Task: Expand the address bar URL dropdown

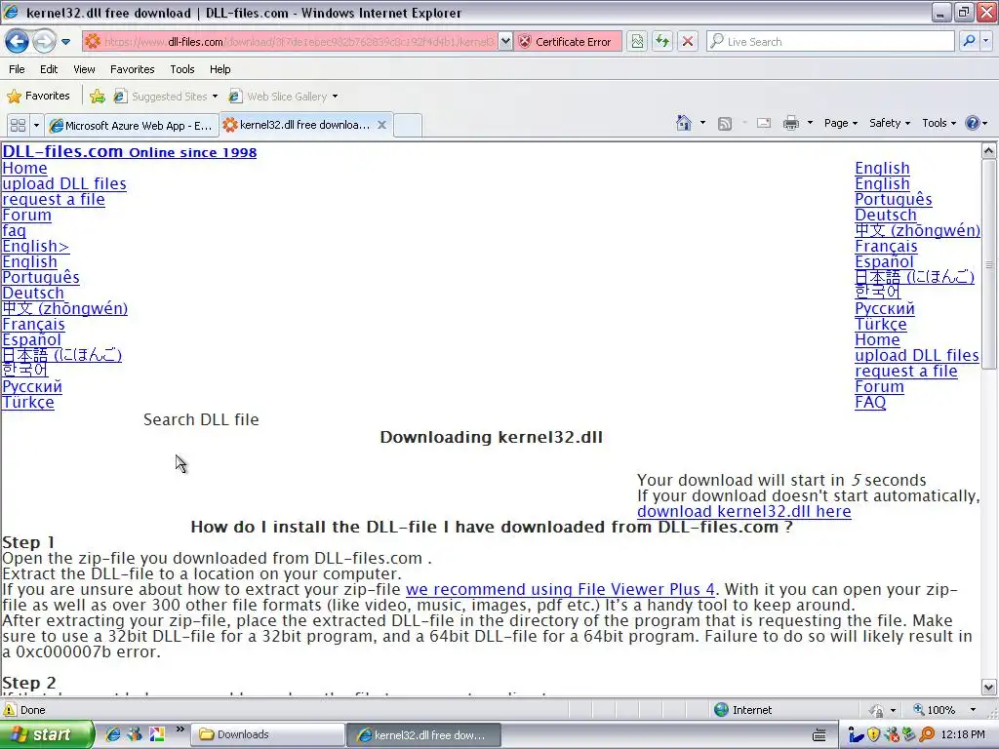Action: (x=505, y=41)
